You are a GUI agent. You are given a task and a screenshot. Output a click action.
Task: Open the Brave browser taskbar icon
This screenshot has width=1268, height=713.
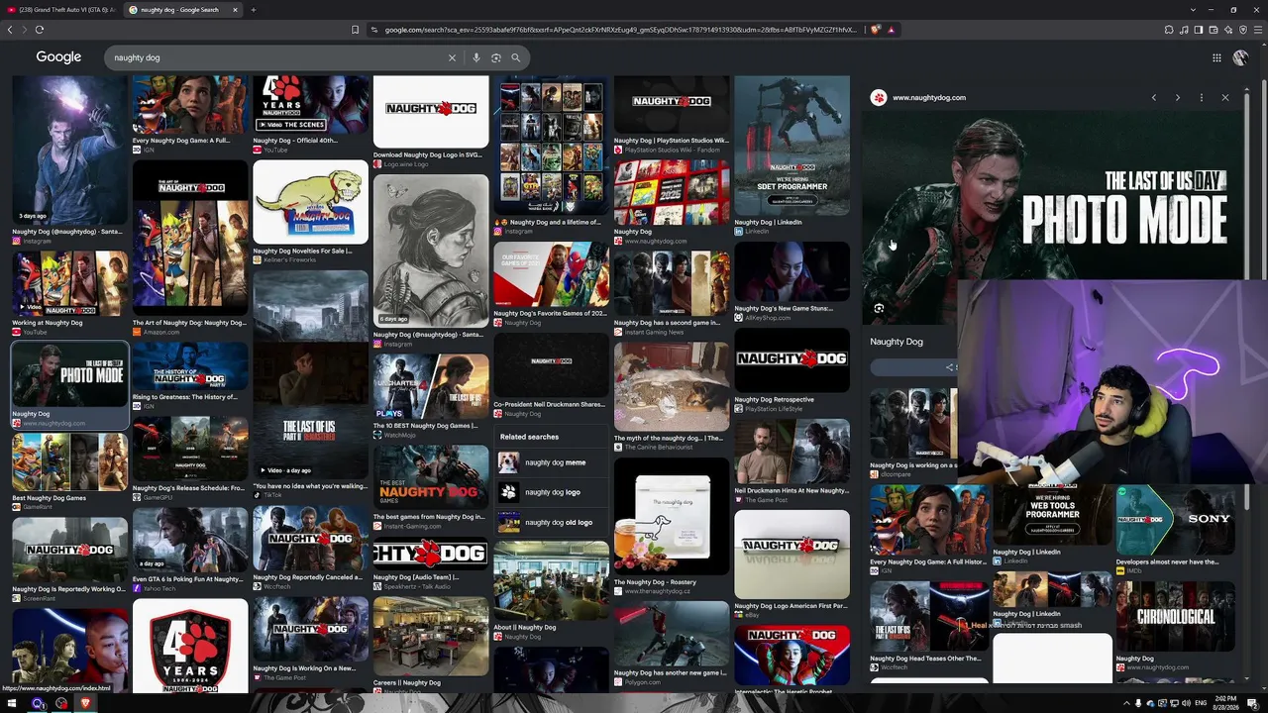(85, 704)
